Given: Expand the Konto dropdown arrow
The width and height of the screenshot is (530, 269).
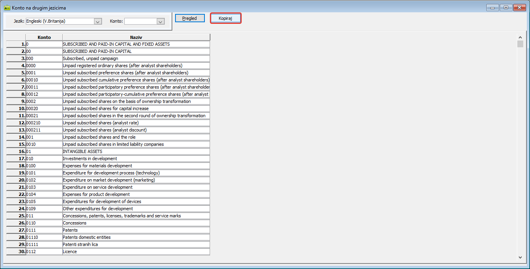Looking at the screenshot, I should point(160,21).
